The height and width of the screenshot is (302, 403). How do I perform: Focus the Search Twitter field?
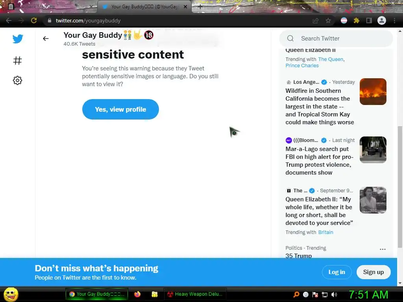[336, 39]
